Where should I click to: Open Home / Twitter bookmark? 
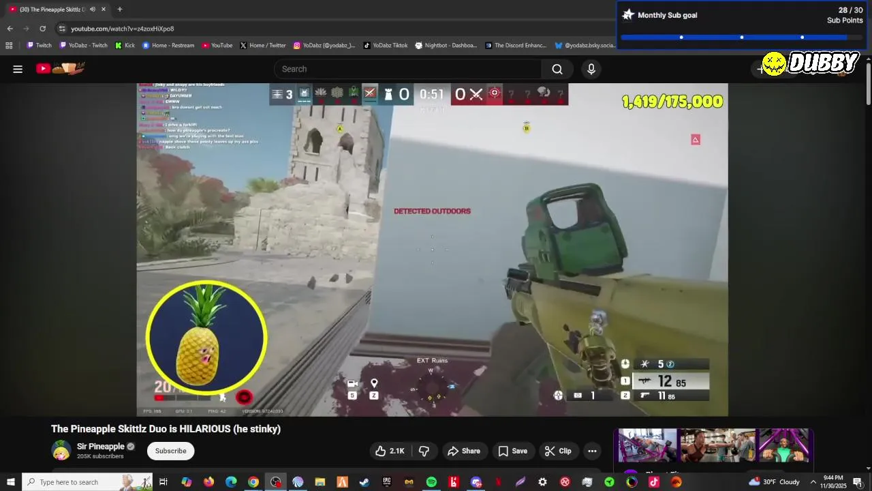point(263,46)
